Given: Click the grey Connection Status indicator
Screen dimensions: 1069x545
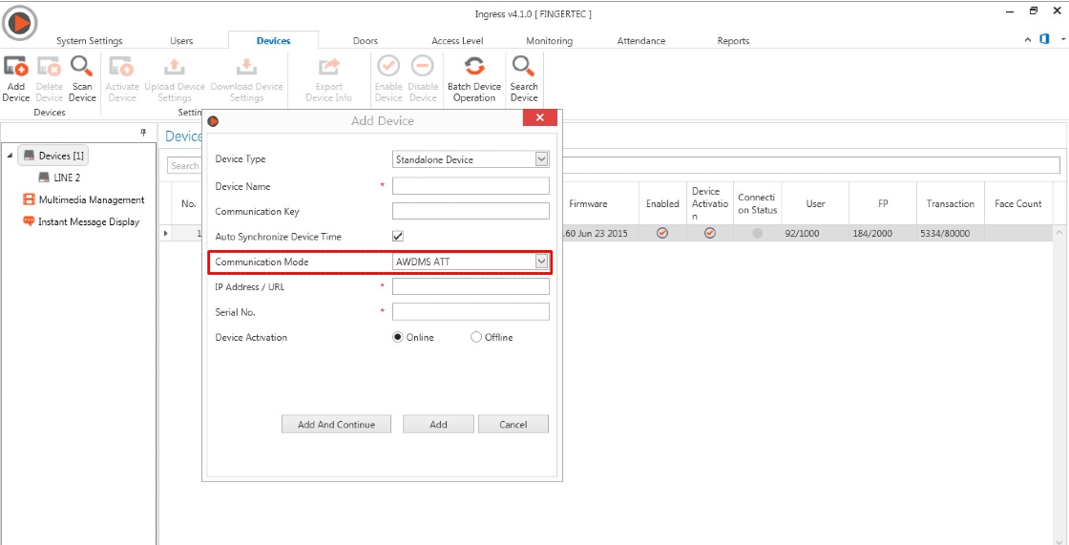Looking at the screenshot, I should 758,233.
